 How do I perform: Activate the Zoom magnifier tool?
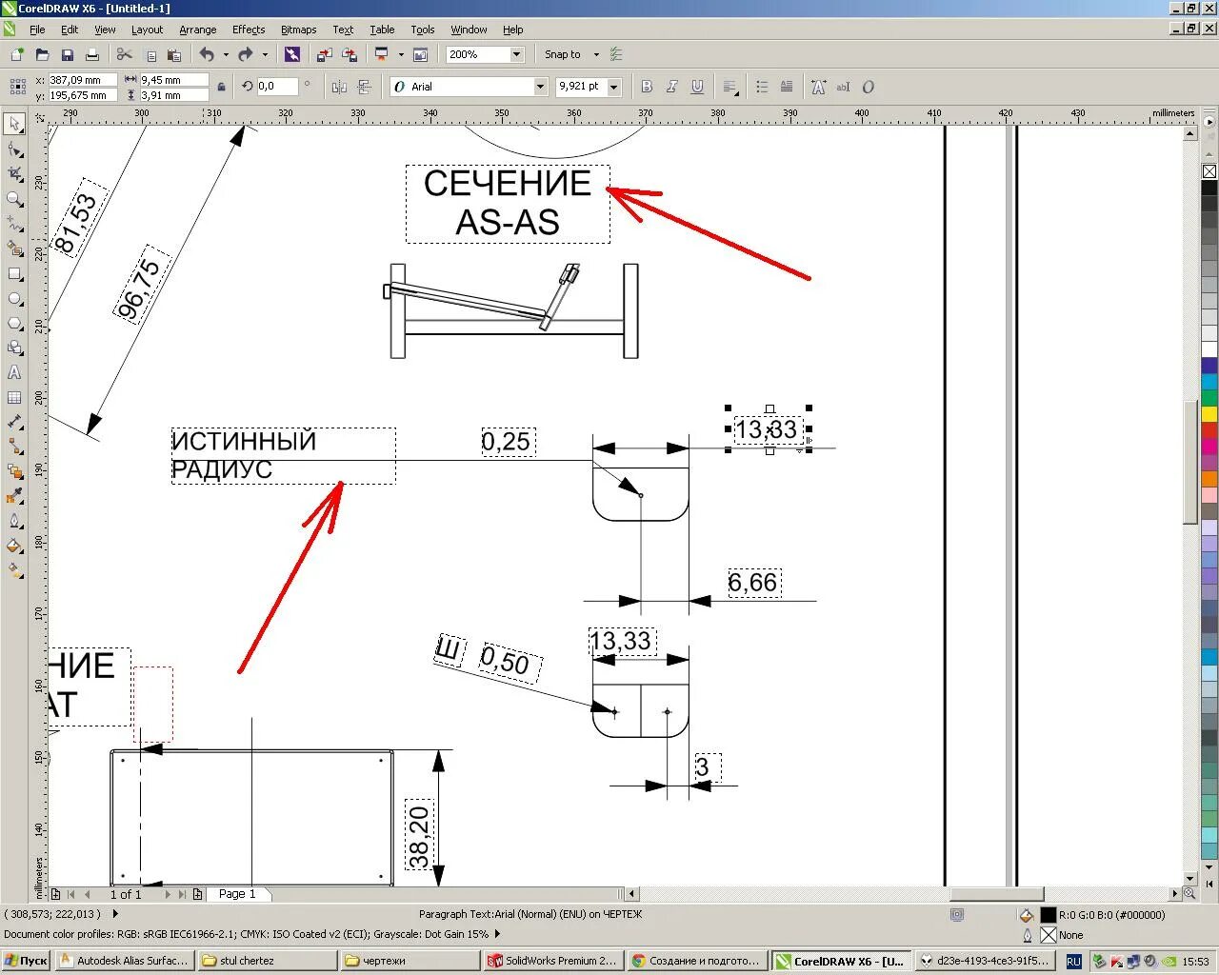coord(14,199)
